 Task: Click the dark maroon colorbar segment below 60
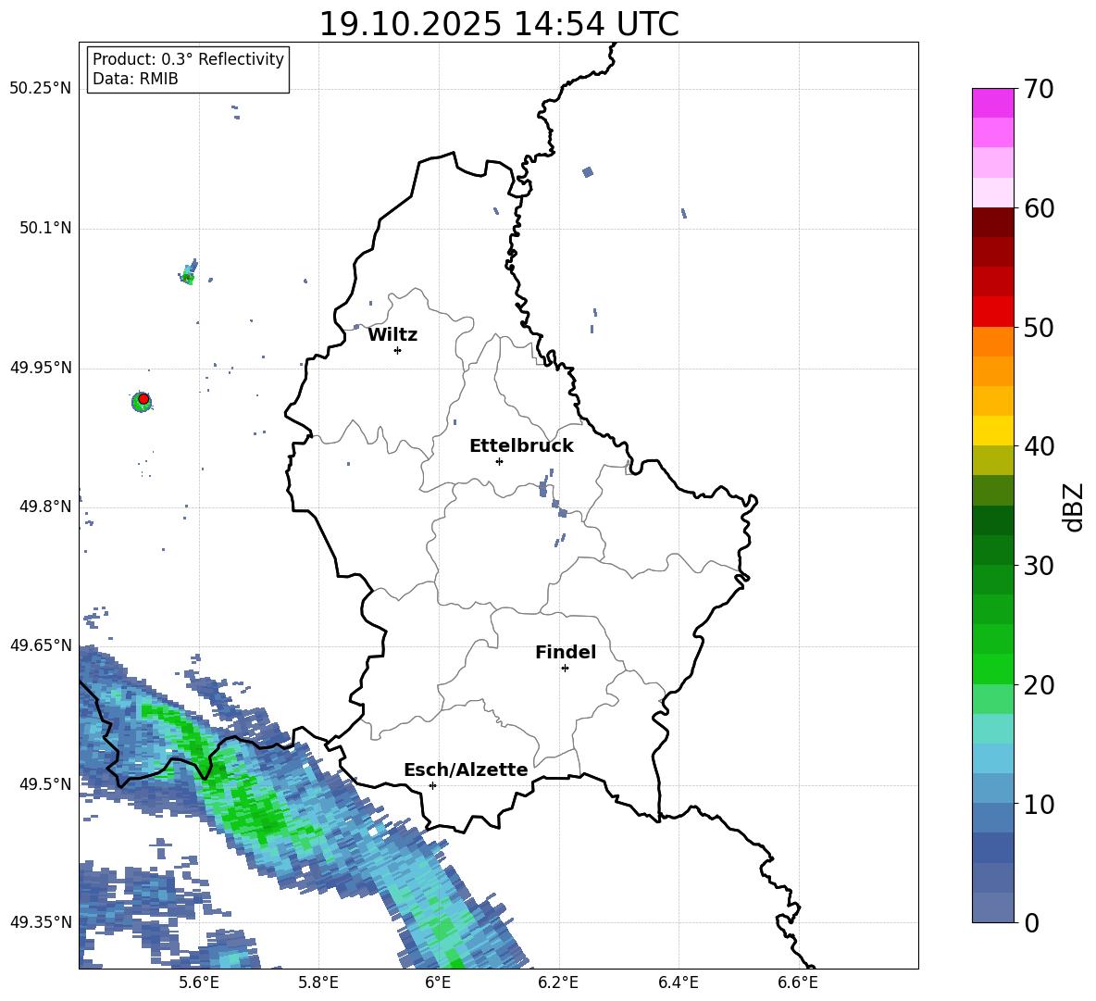coord(992,222)
